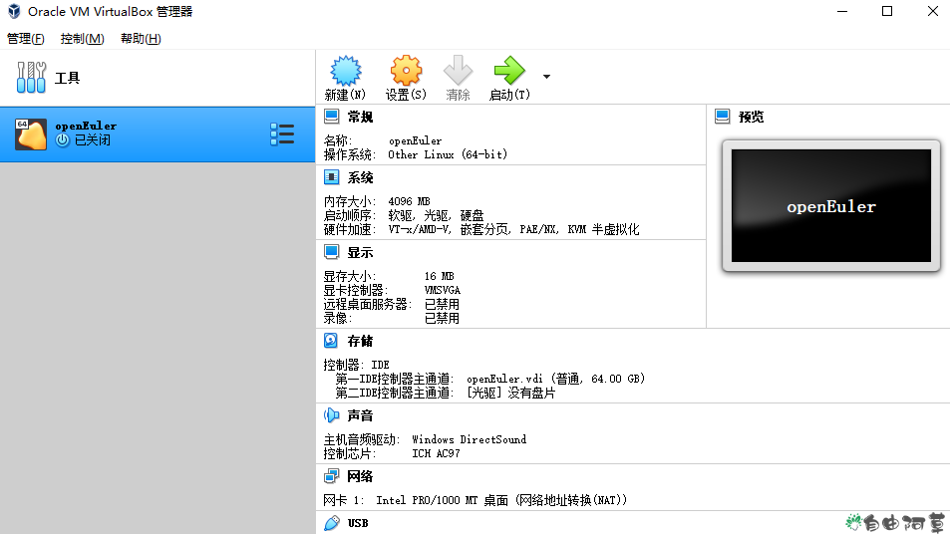The width and height of the screenshot is (950, 534).
Task: Click the Discard (清除) arrow icon
Action: click(x=458, y=71)
